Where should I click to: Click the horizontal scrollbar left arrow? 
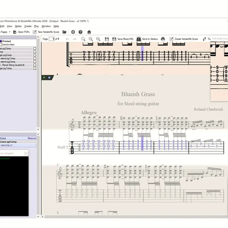pos(43,217)
